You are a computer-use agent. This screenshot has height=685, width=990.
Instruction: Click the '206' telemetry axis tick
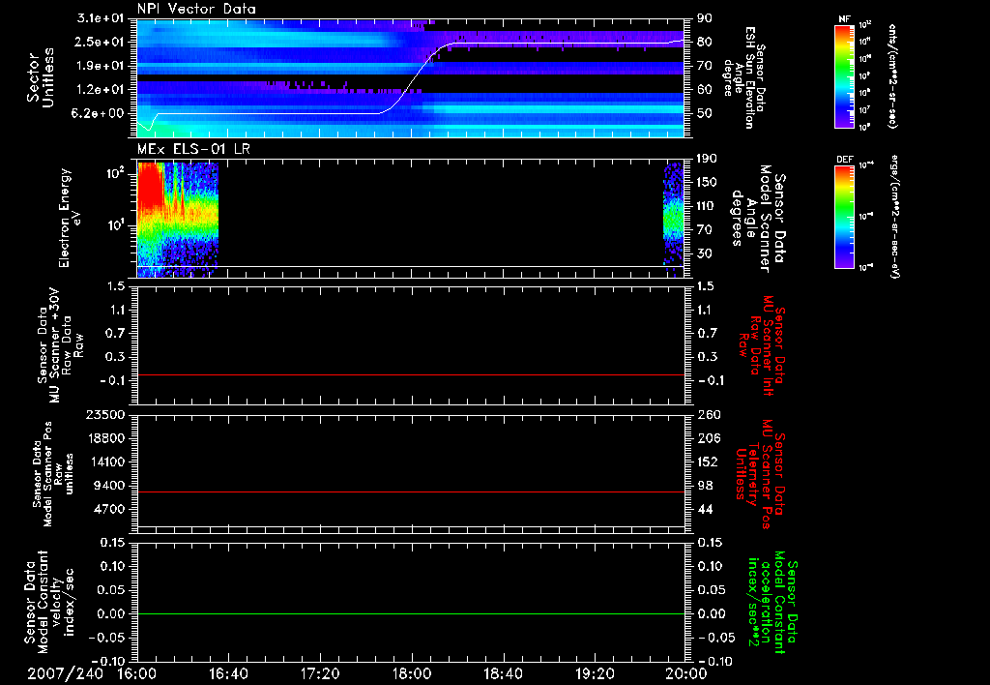[709, 438]
